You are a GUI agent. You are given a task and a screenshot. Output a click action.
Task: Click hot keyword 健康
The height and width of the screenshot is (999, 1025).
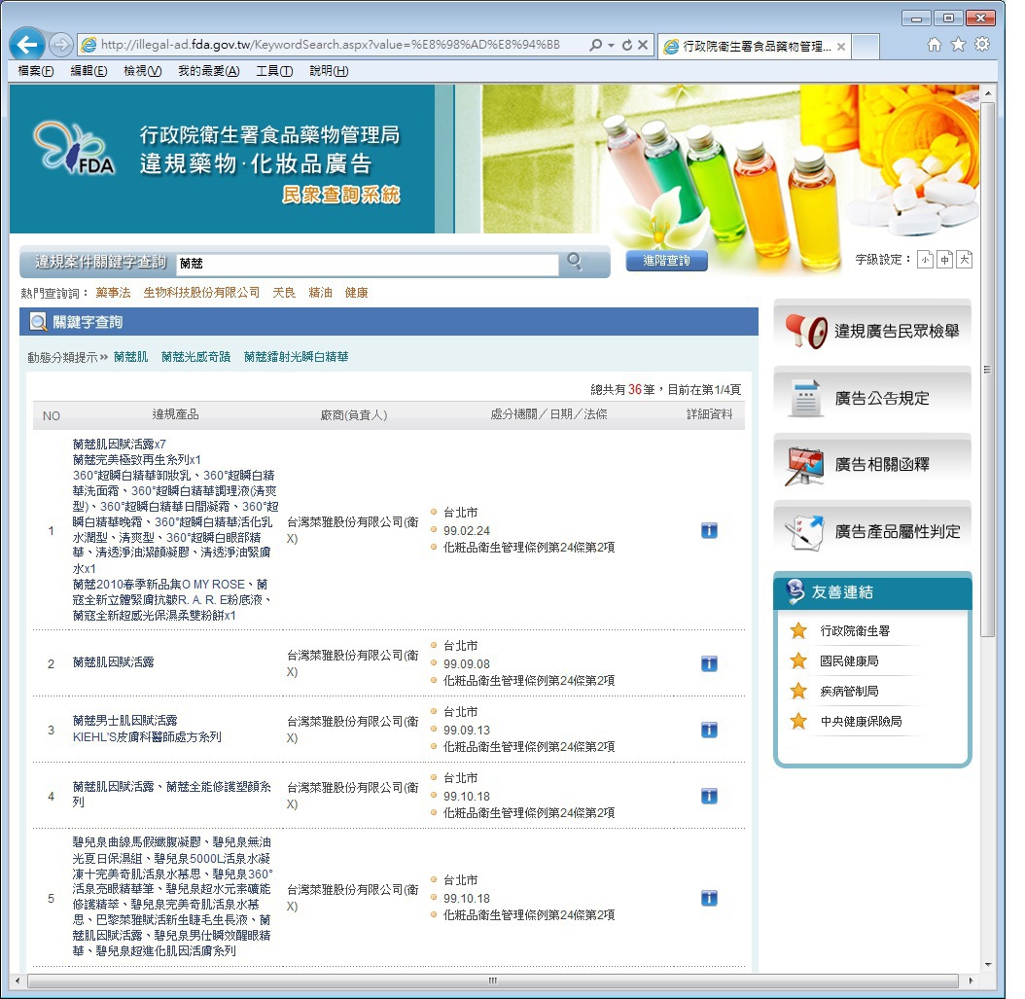pos(356,293)
